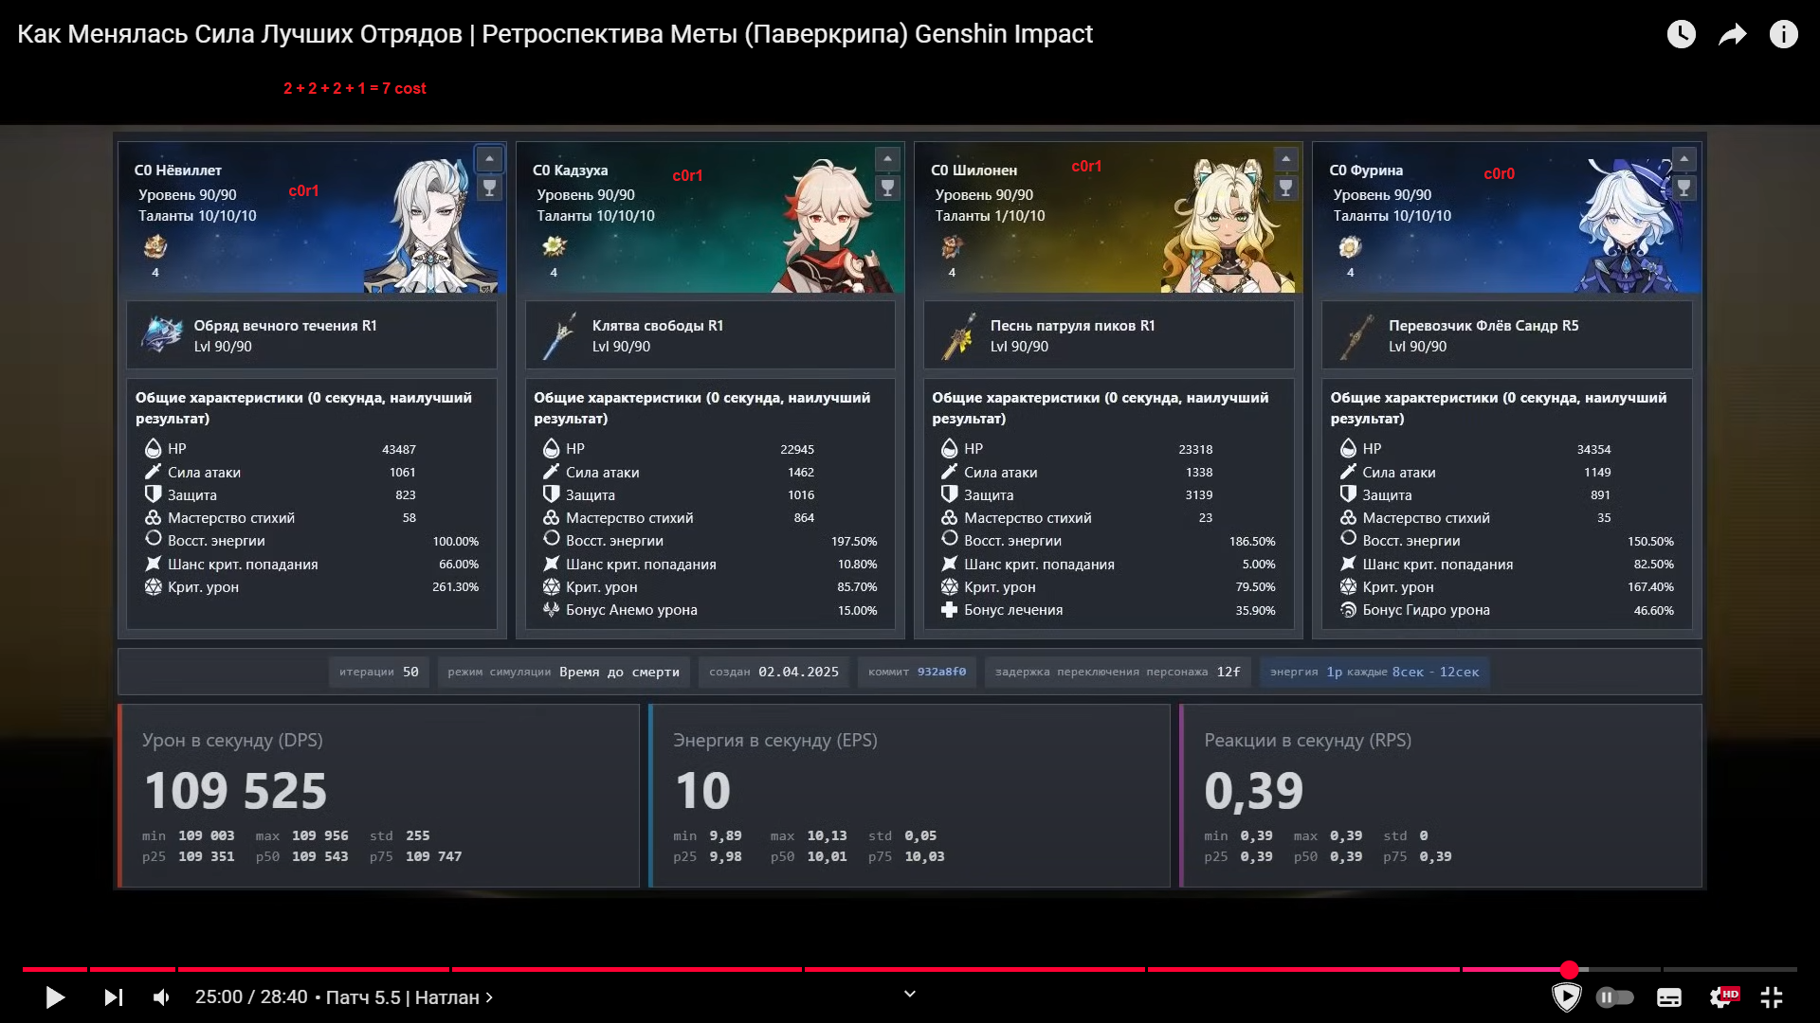Click the shield play icon in the player bar
Screen dimensions: 1820x1023
(1566, 997)
